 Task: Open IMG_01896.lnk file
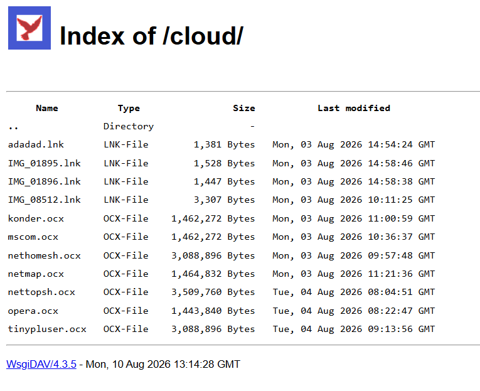point(45,181)
